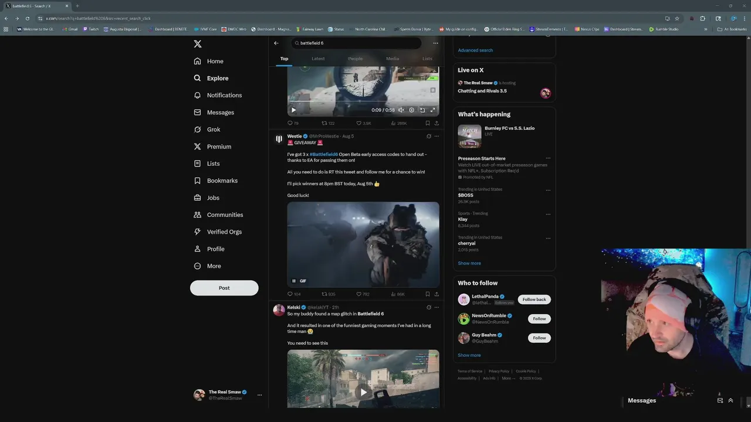751x422 pixels.
Task: Follow NewsOnRumble
Action: 539,319
